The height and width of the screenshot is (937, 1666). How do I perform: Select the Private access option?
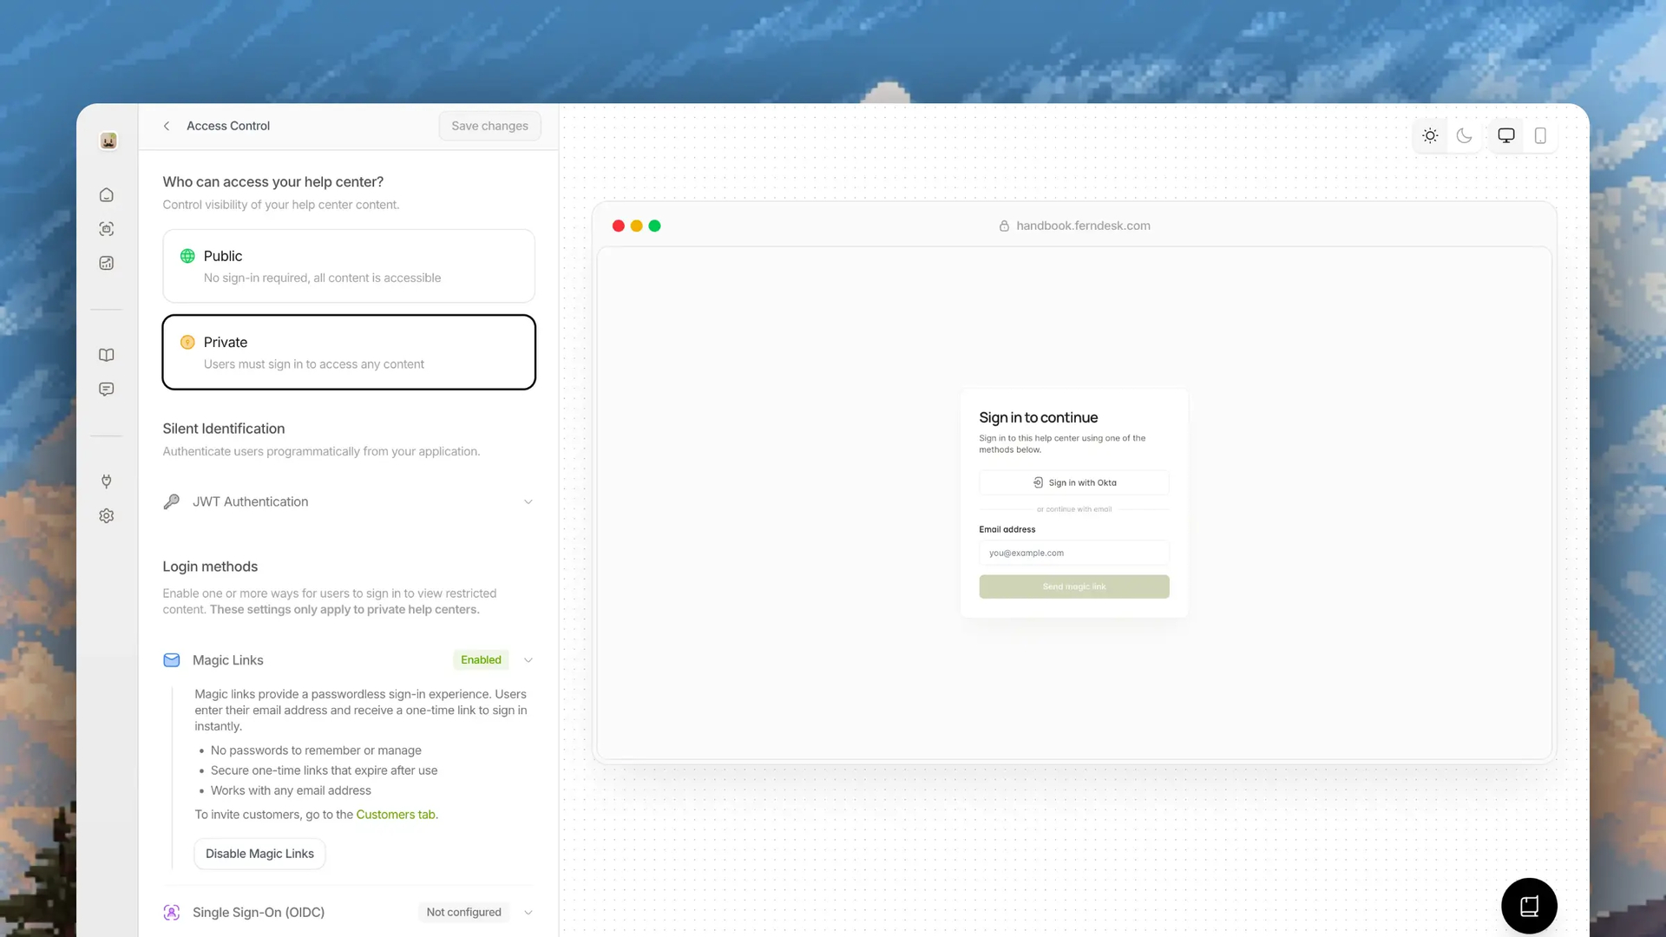pyautogui.click(x=349, y=352)
